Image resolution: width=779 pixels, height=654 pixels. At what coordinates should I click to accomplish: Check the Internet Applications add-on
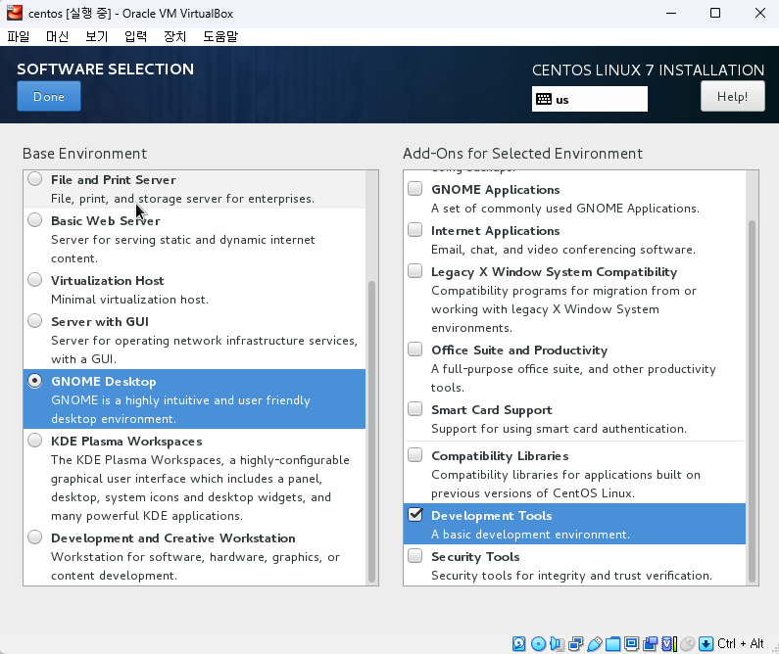click(414, 230)
